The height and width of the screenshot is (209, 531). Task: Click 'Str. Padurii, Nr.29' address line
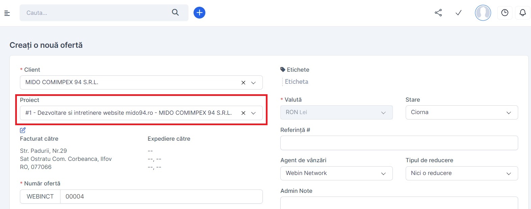43,151
